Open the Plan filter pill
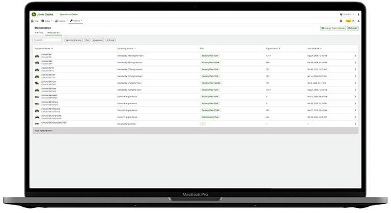The height and width of the screenshot is (213, 391). 87,40
